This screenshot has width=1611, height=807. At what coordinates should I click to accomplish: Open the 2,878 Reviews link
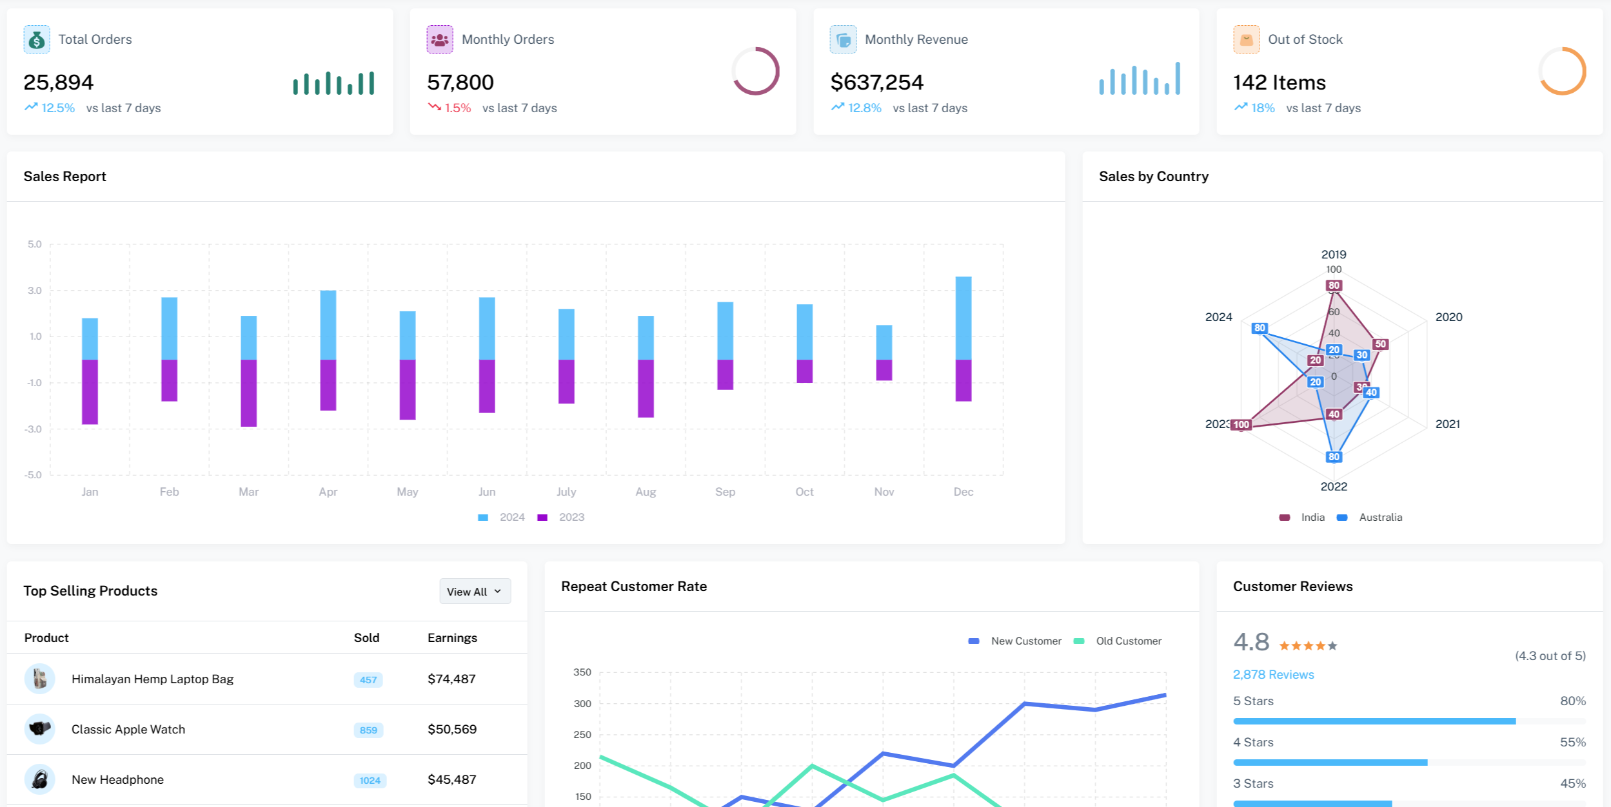click(1273, 675)
